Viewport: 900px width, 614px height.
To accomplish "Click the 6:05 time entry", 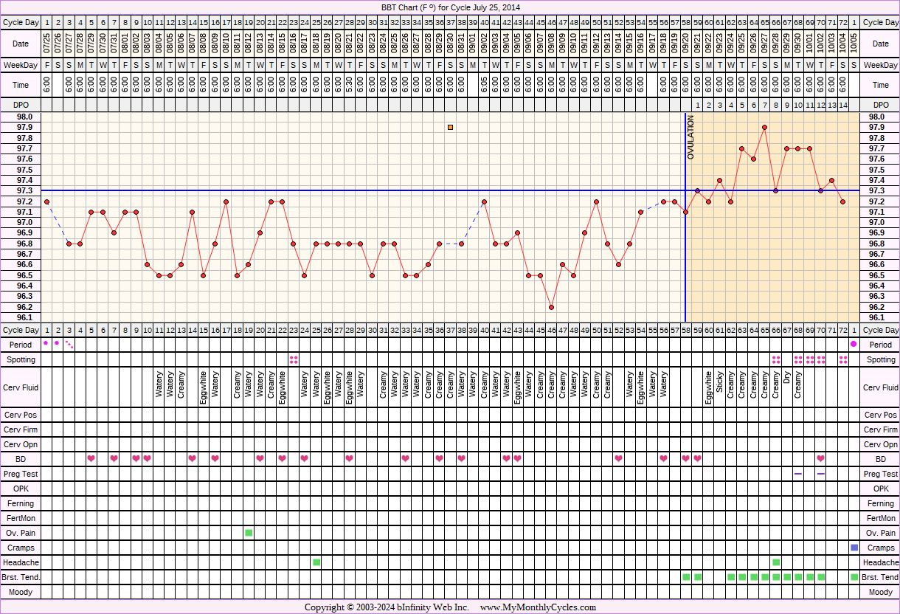I will [x=484, y=85].
